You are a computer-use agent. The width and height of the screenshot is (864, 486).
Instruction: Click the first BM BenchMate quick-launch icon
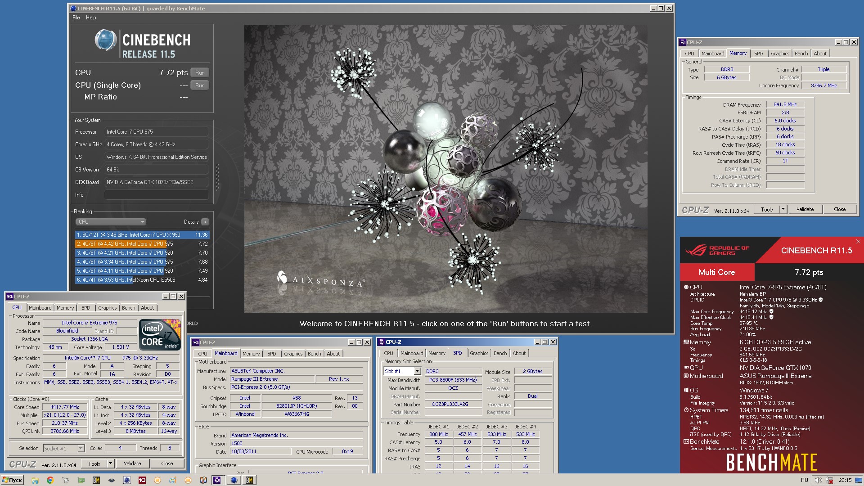(x=96, y=480)
